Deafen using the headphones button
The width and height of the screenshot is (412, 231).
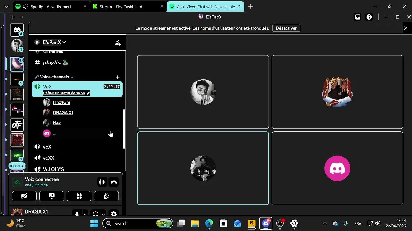95,213
